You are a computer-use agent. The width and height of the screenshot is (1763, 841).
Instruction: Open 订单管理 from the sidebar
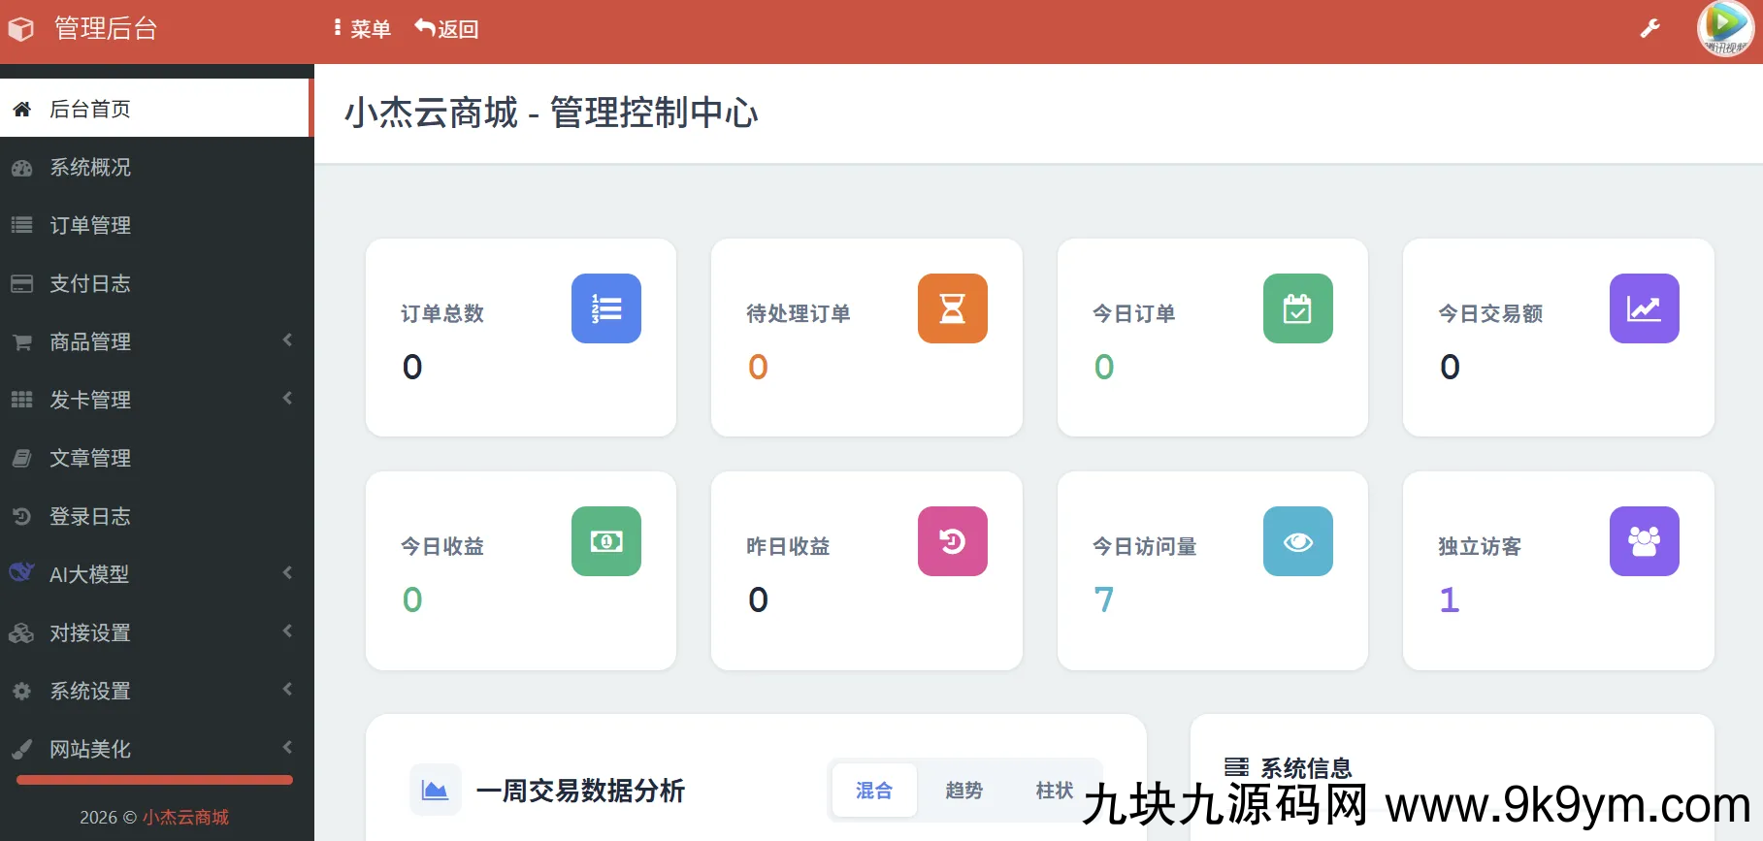click(90, 225)
